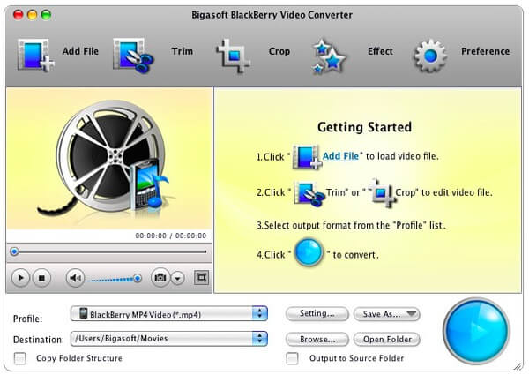Click the Destination: label
Viewport: 529px width, 375px height.
pyautogui.click(x=38, y=340)
